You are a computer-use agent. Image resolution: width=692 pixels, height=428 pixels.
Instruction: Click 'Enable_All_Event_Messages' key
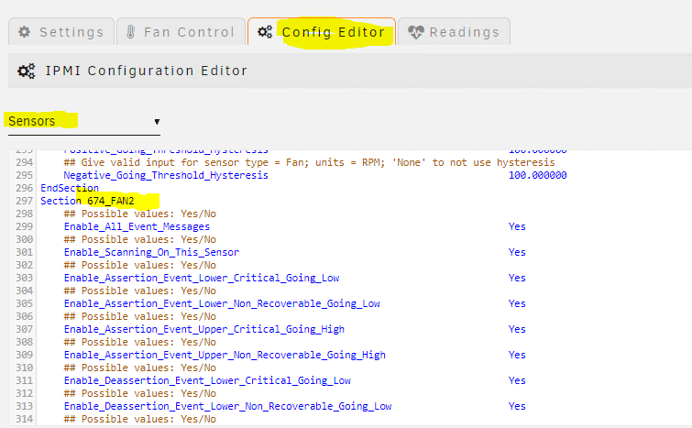coord(137,226)
